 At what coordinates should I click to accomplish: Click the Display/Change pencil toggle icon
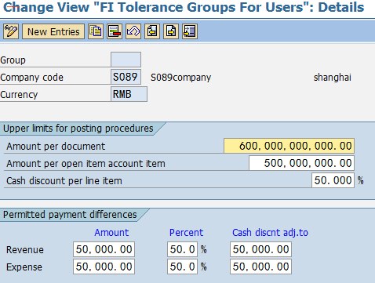coord(11,31)
